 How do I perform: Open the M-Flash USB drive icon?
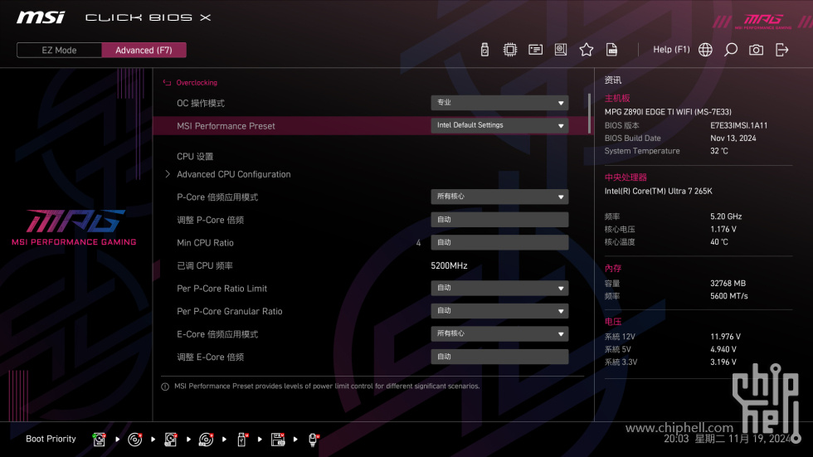pyautogui.click(x=484, y=50)
